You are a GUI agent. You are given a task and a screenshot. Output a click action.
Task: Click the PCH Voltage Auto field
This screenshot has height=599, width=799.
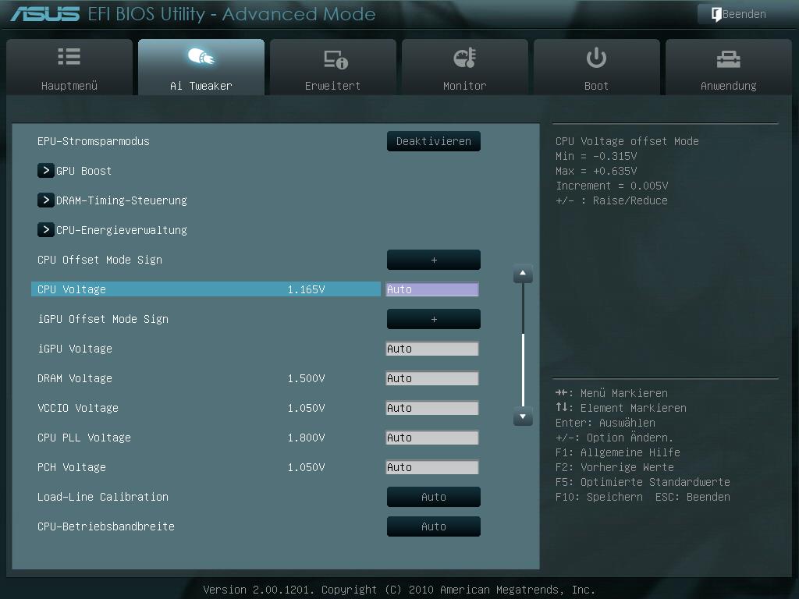(432, 467)
